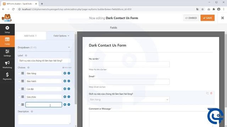Remove the Cài đặt choice
Viewport: 227px width, 127px height.
click(69, 89)
